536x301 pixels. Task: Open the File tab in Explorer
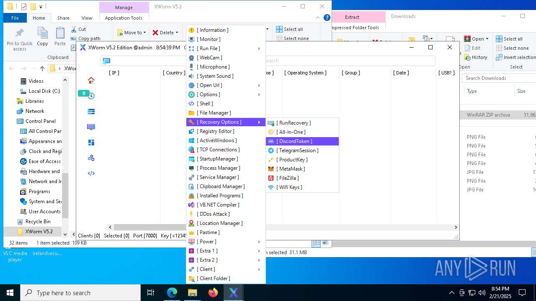pyautogui.click(x=15, y=18)
